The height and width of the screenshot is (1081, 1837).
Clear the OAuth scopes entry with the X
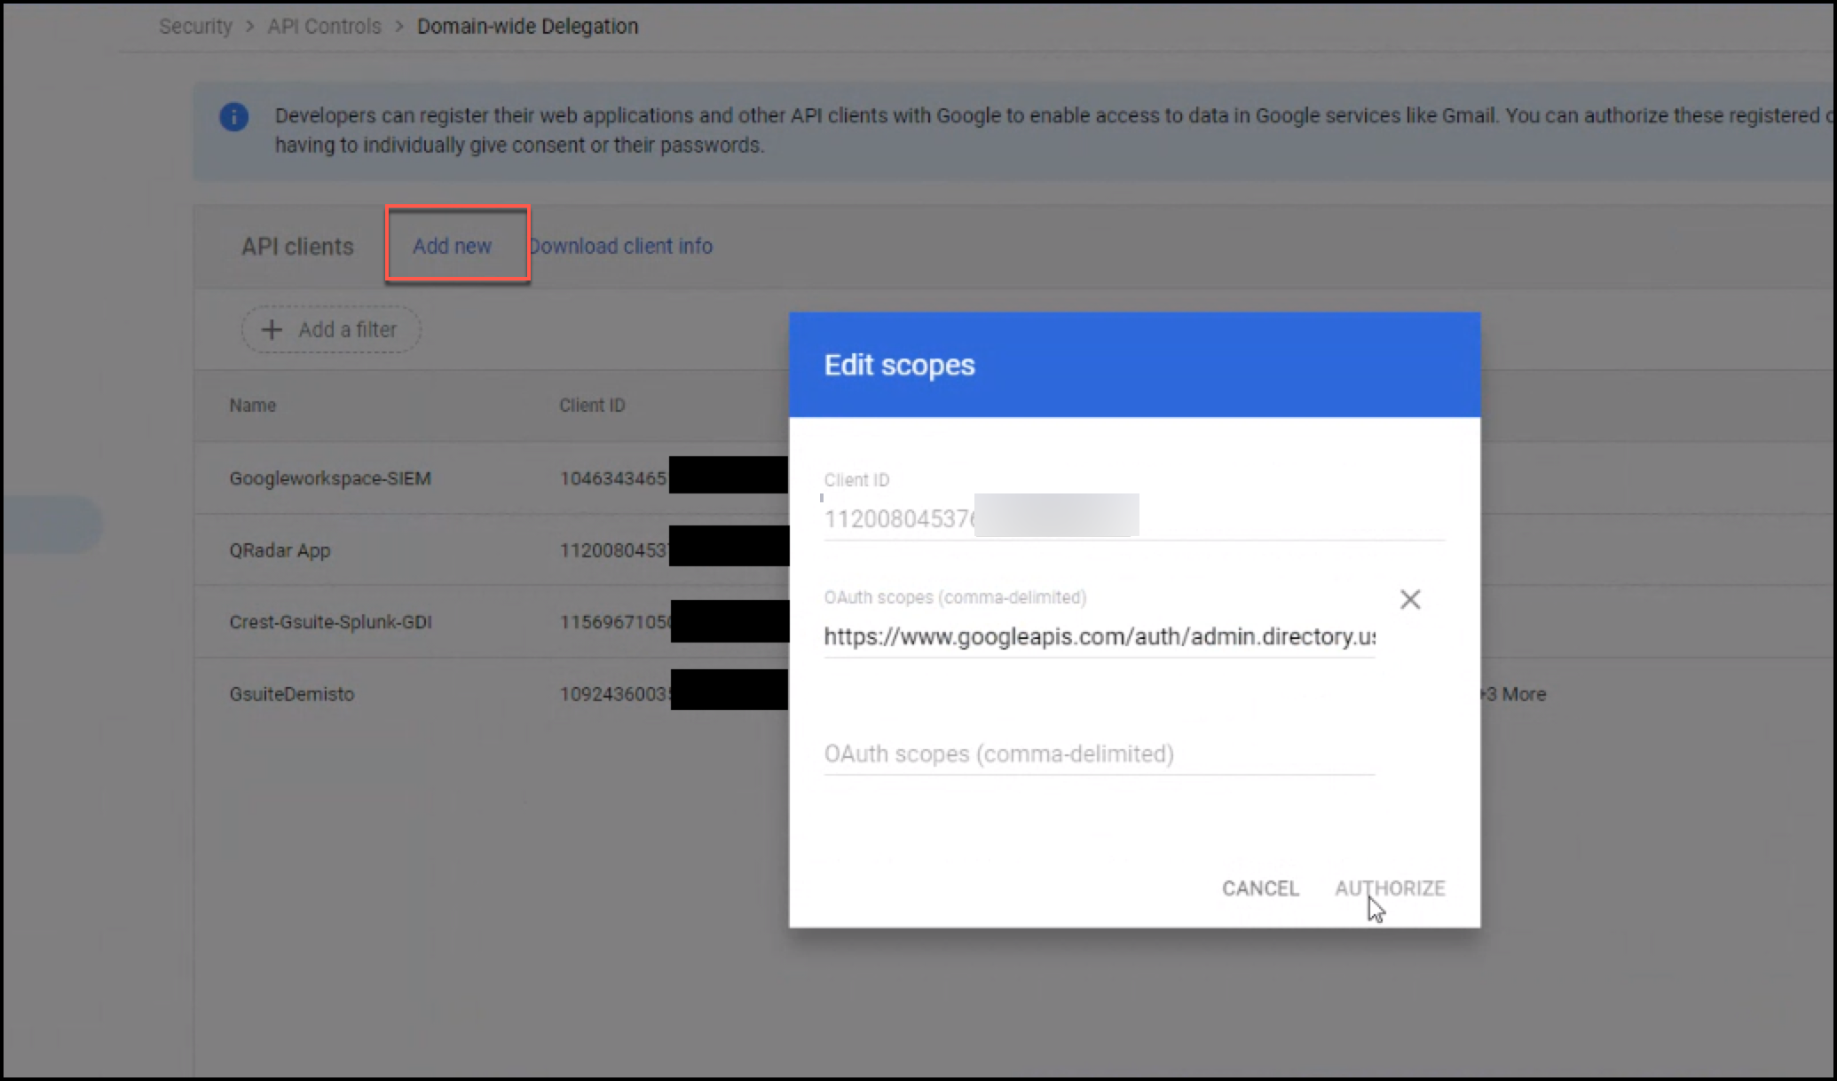(1410, 599)
